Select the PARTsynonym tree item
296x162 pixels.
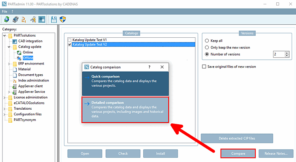tap(25, 120)
